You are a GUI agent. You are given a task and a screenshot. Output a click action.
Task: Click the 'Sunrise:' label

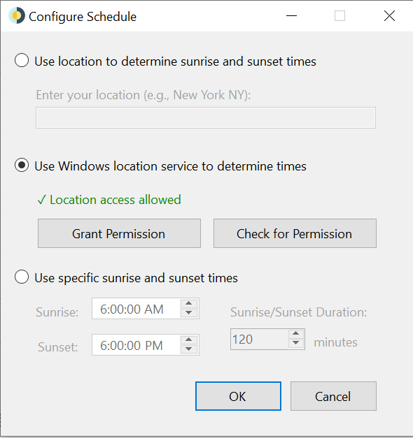pos(57,312)
